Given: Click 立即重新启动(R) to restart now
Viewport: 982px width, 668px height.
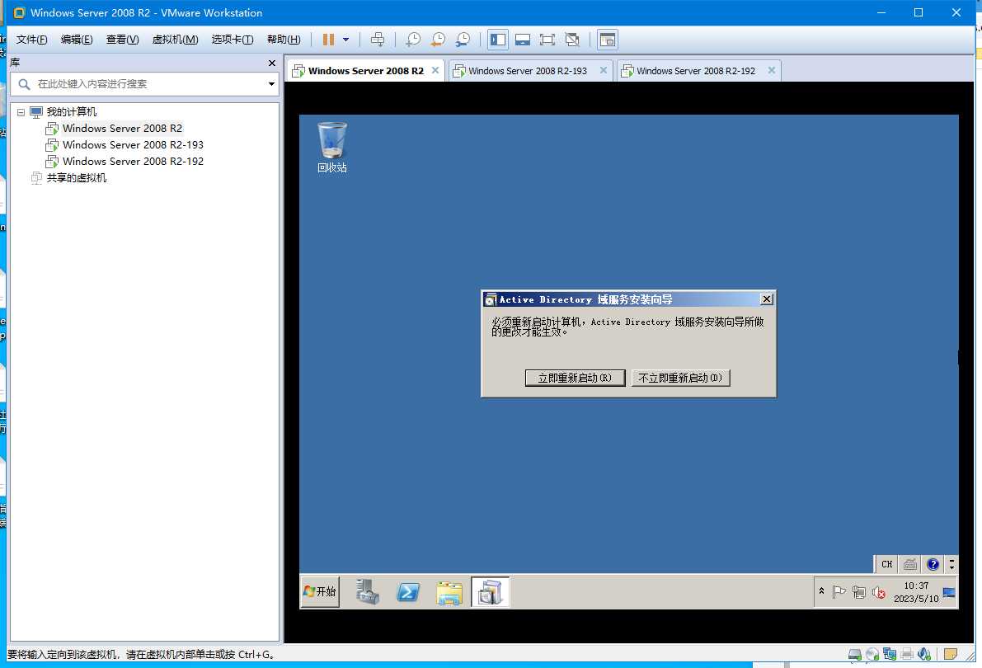Looking at the screenshot, I should [x=575, y=378].
